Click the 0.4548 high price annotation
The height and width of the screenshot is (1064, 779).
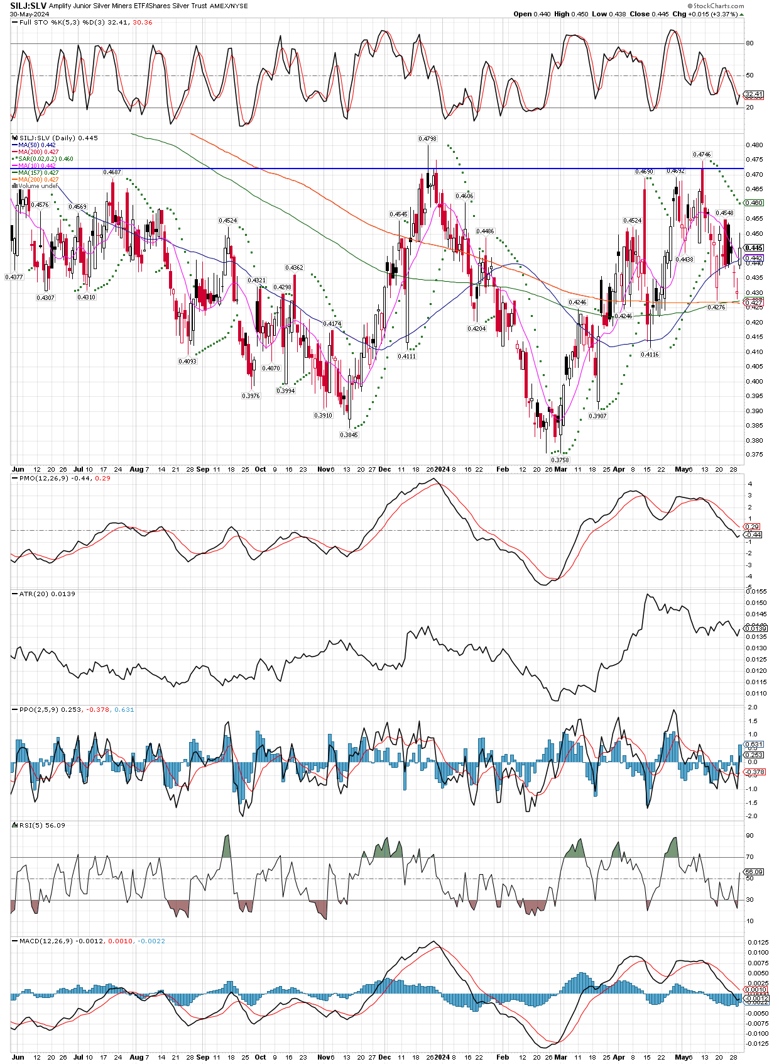(x=724, y=213)
